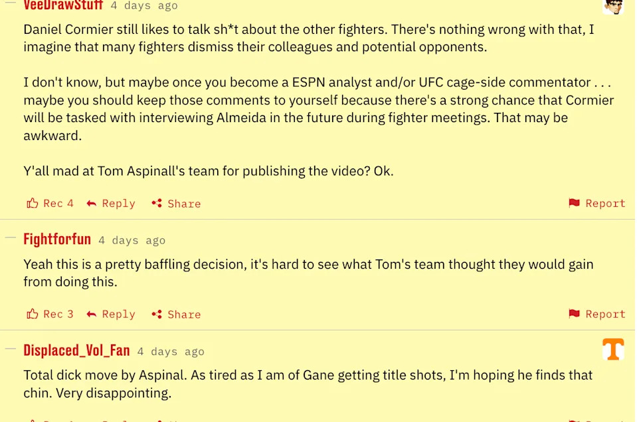Open the permalink timestamp of Fightforfun's comment
Image resolution: width=637 pixels, height=422 pixels.
(132, 240)
